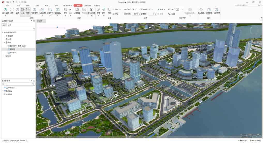This screenshot has height=144, width=264.
Task: Click the 开挖 excavation tool
Action: [160, 9]
